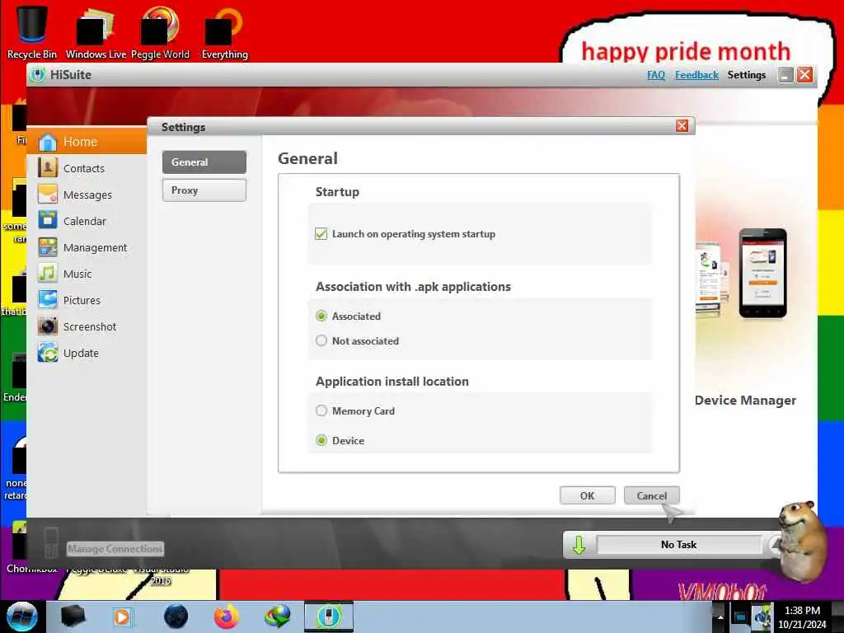Open the Messages envelope icon
The image size is (844, 633).
pyautogui.click(x=47, y=195)
